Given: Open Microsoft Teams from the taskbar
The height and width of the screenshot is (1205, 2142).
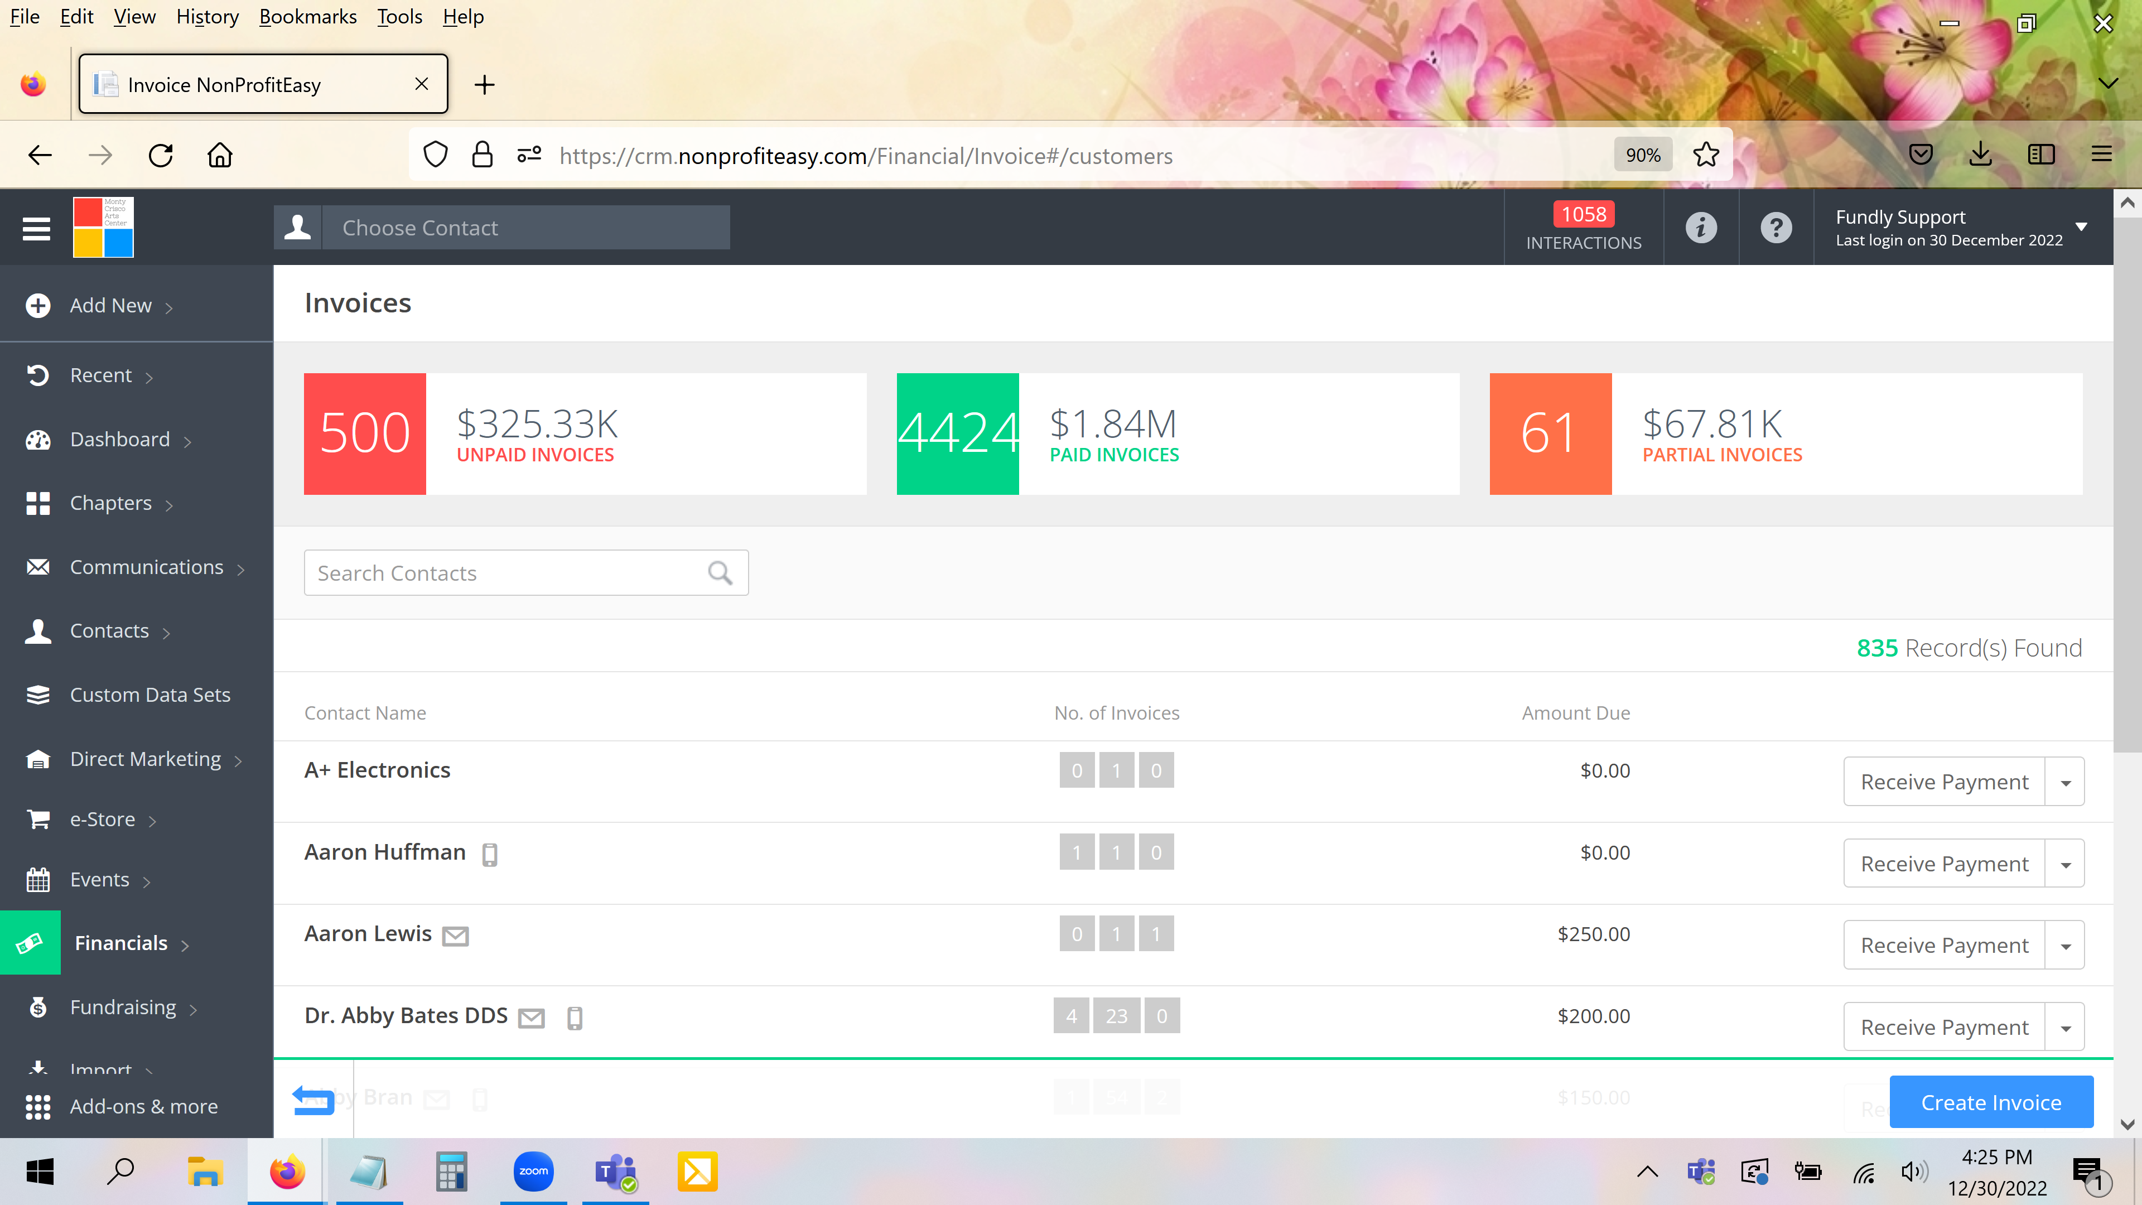Looking at the screenshot, I should click(x=615, y=1172).
